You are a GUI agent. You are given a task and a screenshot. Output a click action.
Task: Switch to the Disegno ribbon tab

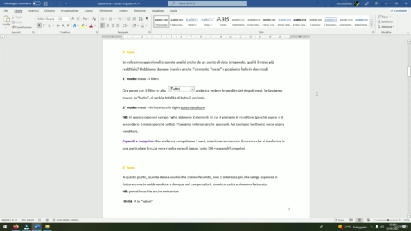coord(49,11)
